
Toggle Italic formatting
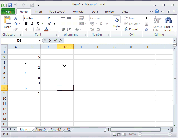click(x=32, y=24)
